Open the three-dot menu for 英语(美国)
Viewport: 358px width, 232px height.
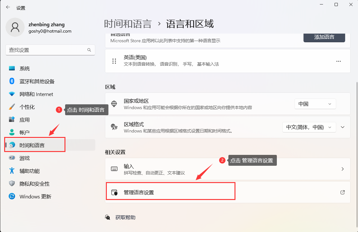tap(338, 61)
